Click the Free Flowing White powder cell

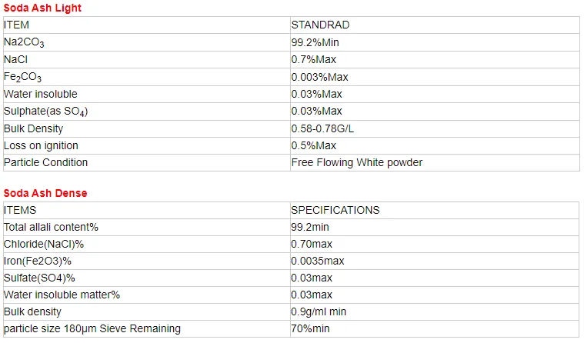(356, 162)
